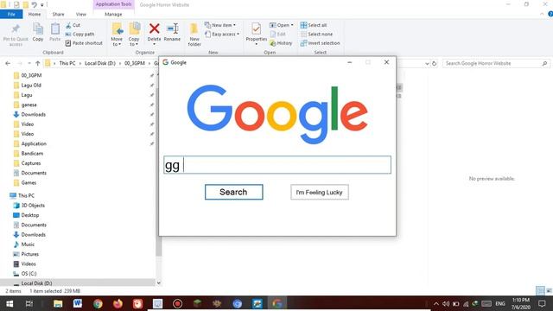Open the Move to dropdown

coord(117,35)
